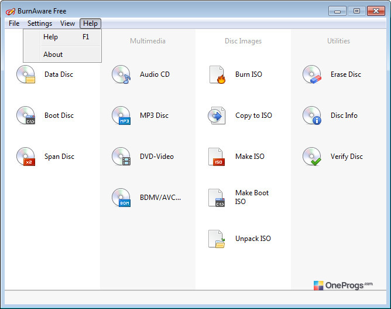Click the Verify Disc label
Image resolution: width=391 pixels, height=309 pixels.
(x=347, y=157)
